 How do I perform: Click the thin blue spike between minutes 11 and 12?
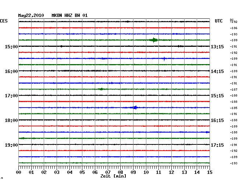pos(164,59)
